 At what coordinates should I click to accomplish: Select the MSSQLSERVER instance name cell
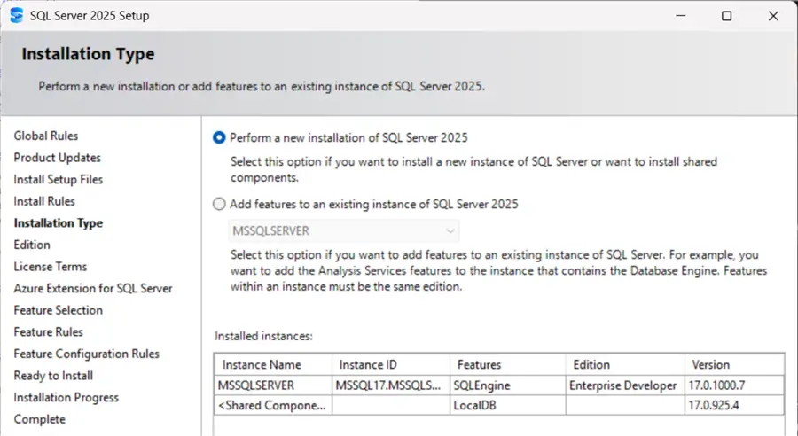click(273, 385)
